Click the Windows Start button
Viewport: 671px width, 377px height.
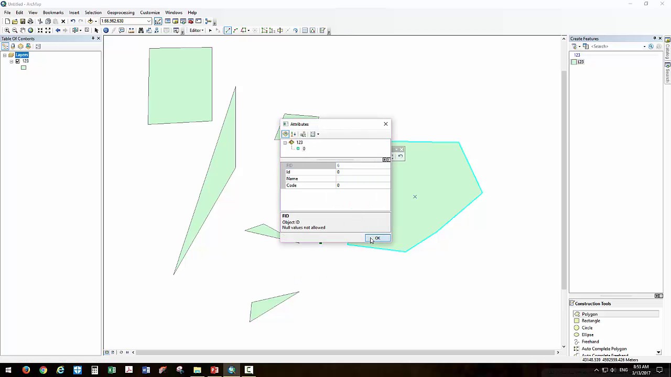coord(8,371)
